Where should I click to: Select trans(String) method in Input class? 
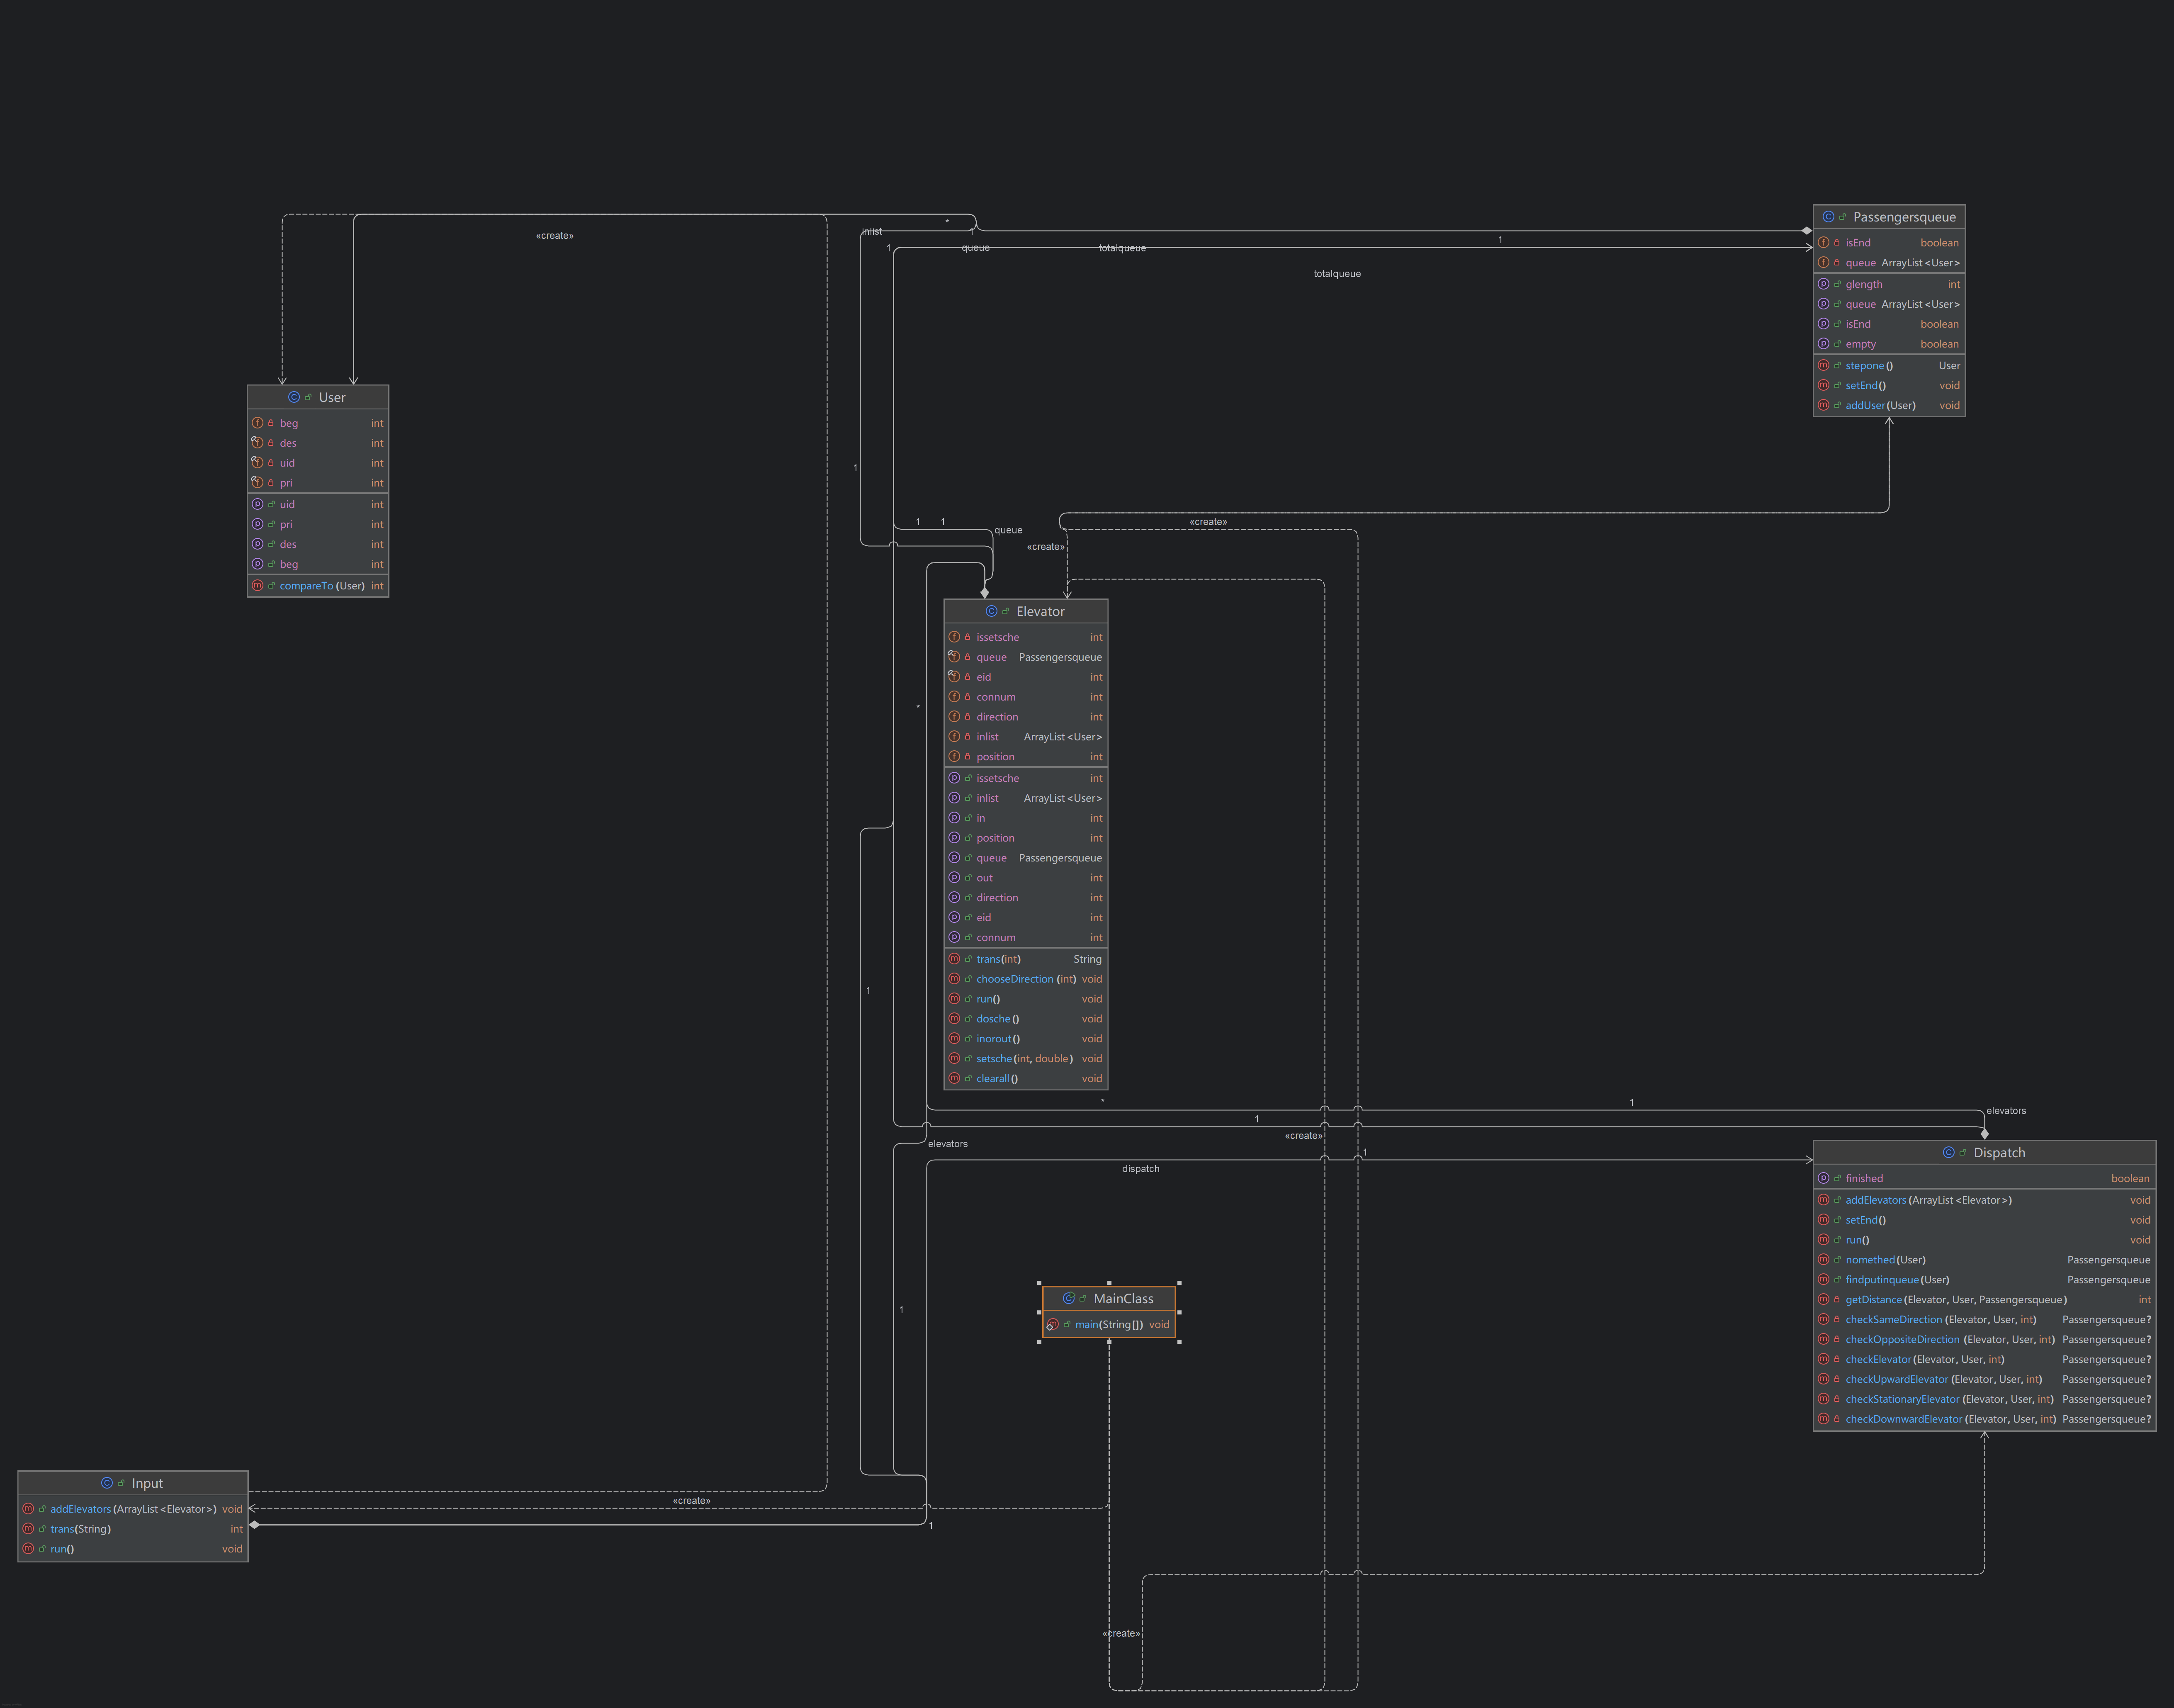pyautogui.click(x=80, y=1528)
